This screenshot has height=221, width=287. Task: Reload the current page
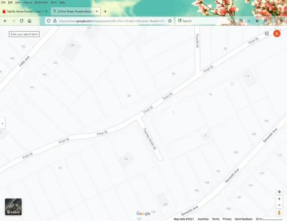(x=21, y=21)
